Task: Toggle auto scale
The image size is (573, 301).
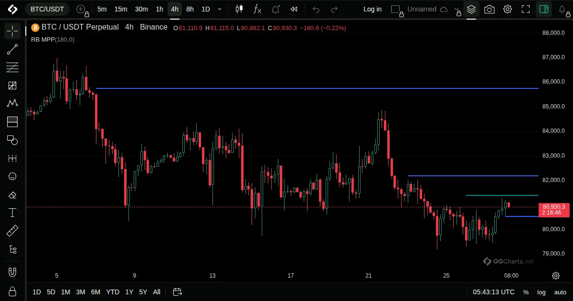Action: pyautogui.click(x=560, y=292)
